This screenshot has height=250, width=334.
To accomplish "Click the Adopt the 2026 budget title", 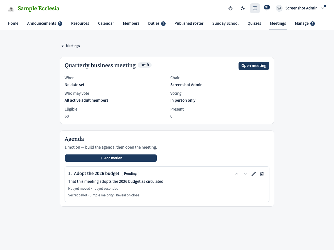I will coord(97,174).
